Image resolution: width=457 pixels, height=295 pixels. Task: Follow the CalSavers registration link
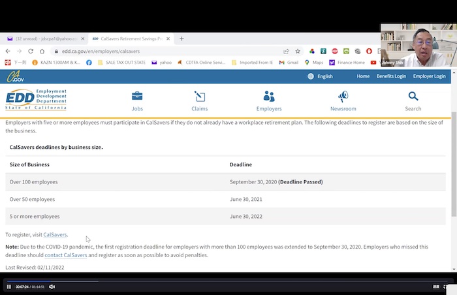pos(55,235)
